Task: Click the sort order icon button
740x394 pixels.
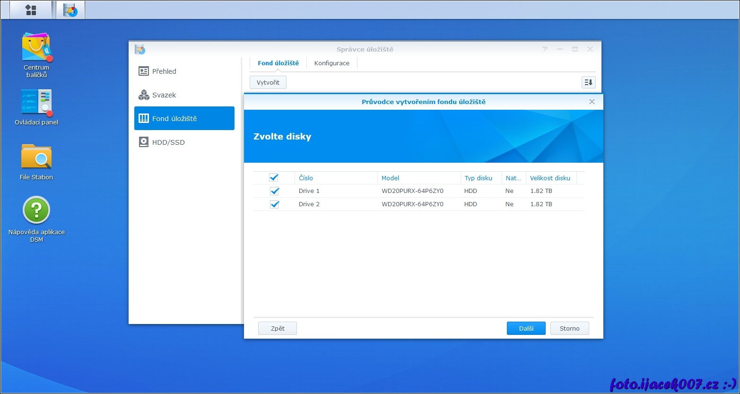Action: (x=588, y=82)
